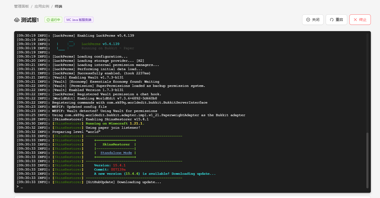Viewport: 380px width, 198px height.
Task: Go to 管理面板 breadcrumb
Action: 22,6
